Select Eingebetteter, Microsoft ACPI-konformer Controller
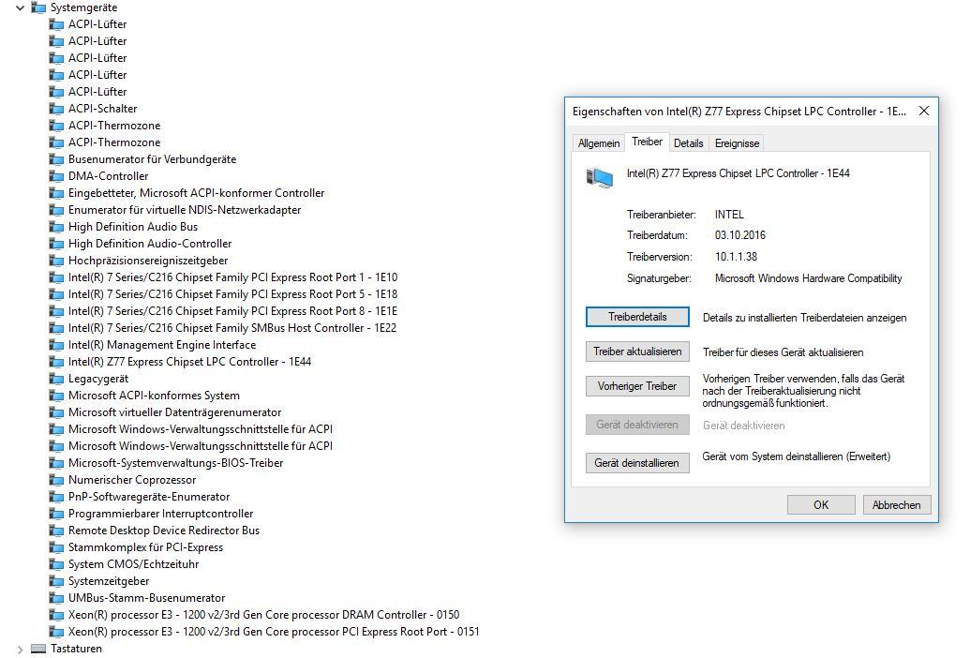 click(196, 193)
